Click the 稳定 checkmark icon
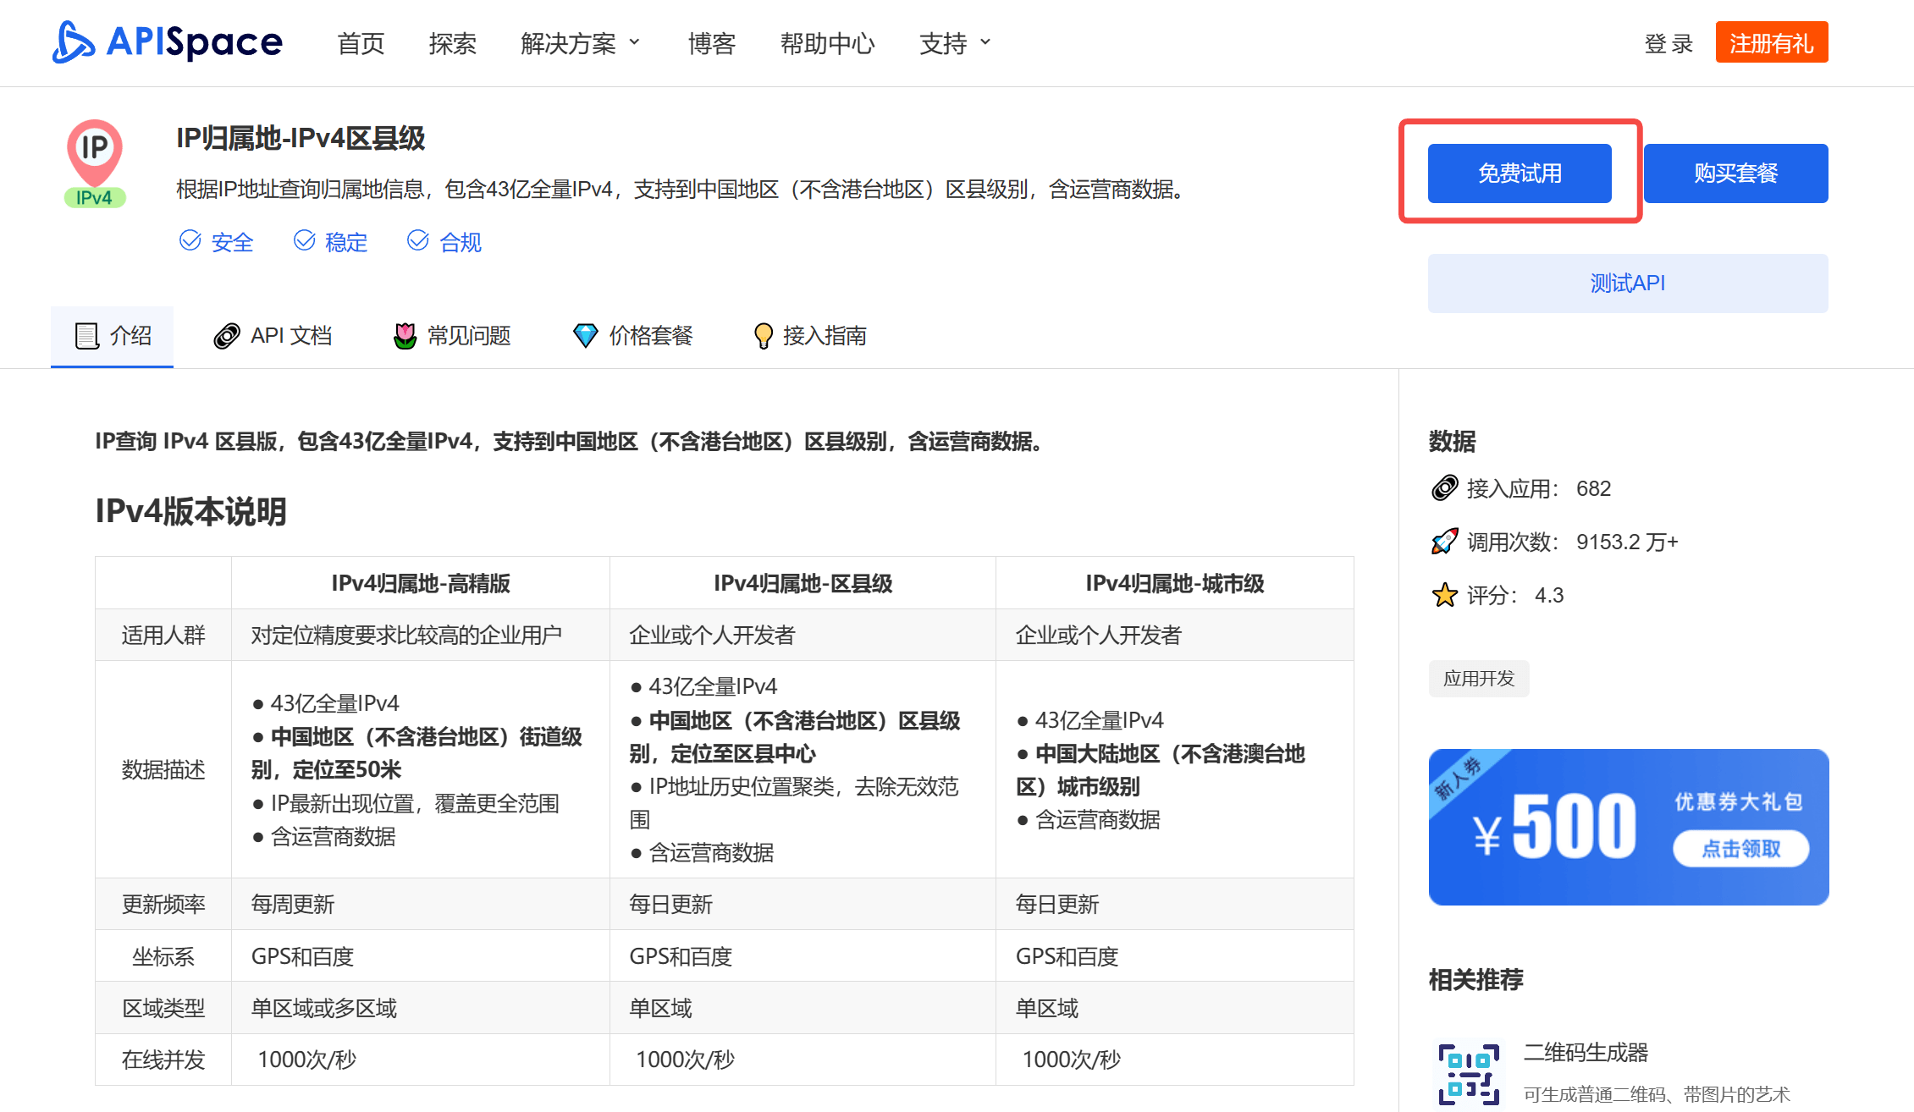The image size is (1914, 1112). tap(305, 240)
